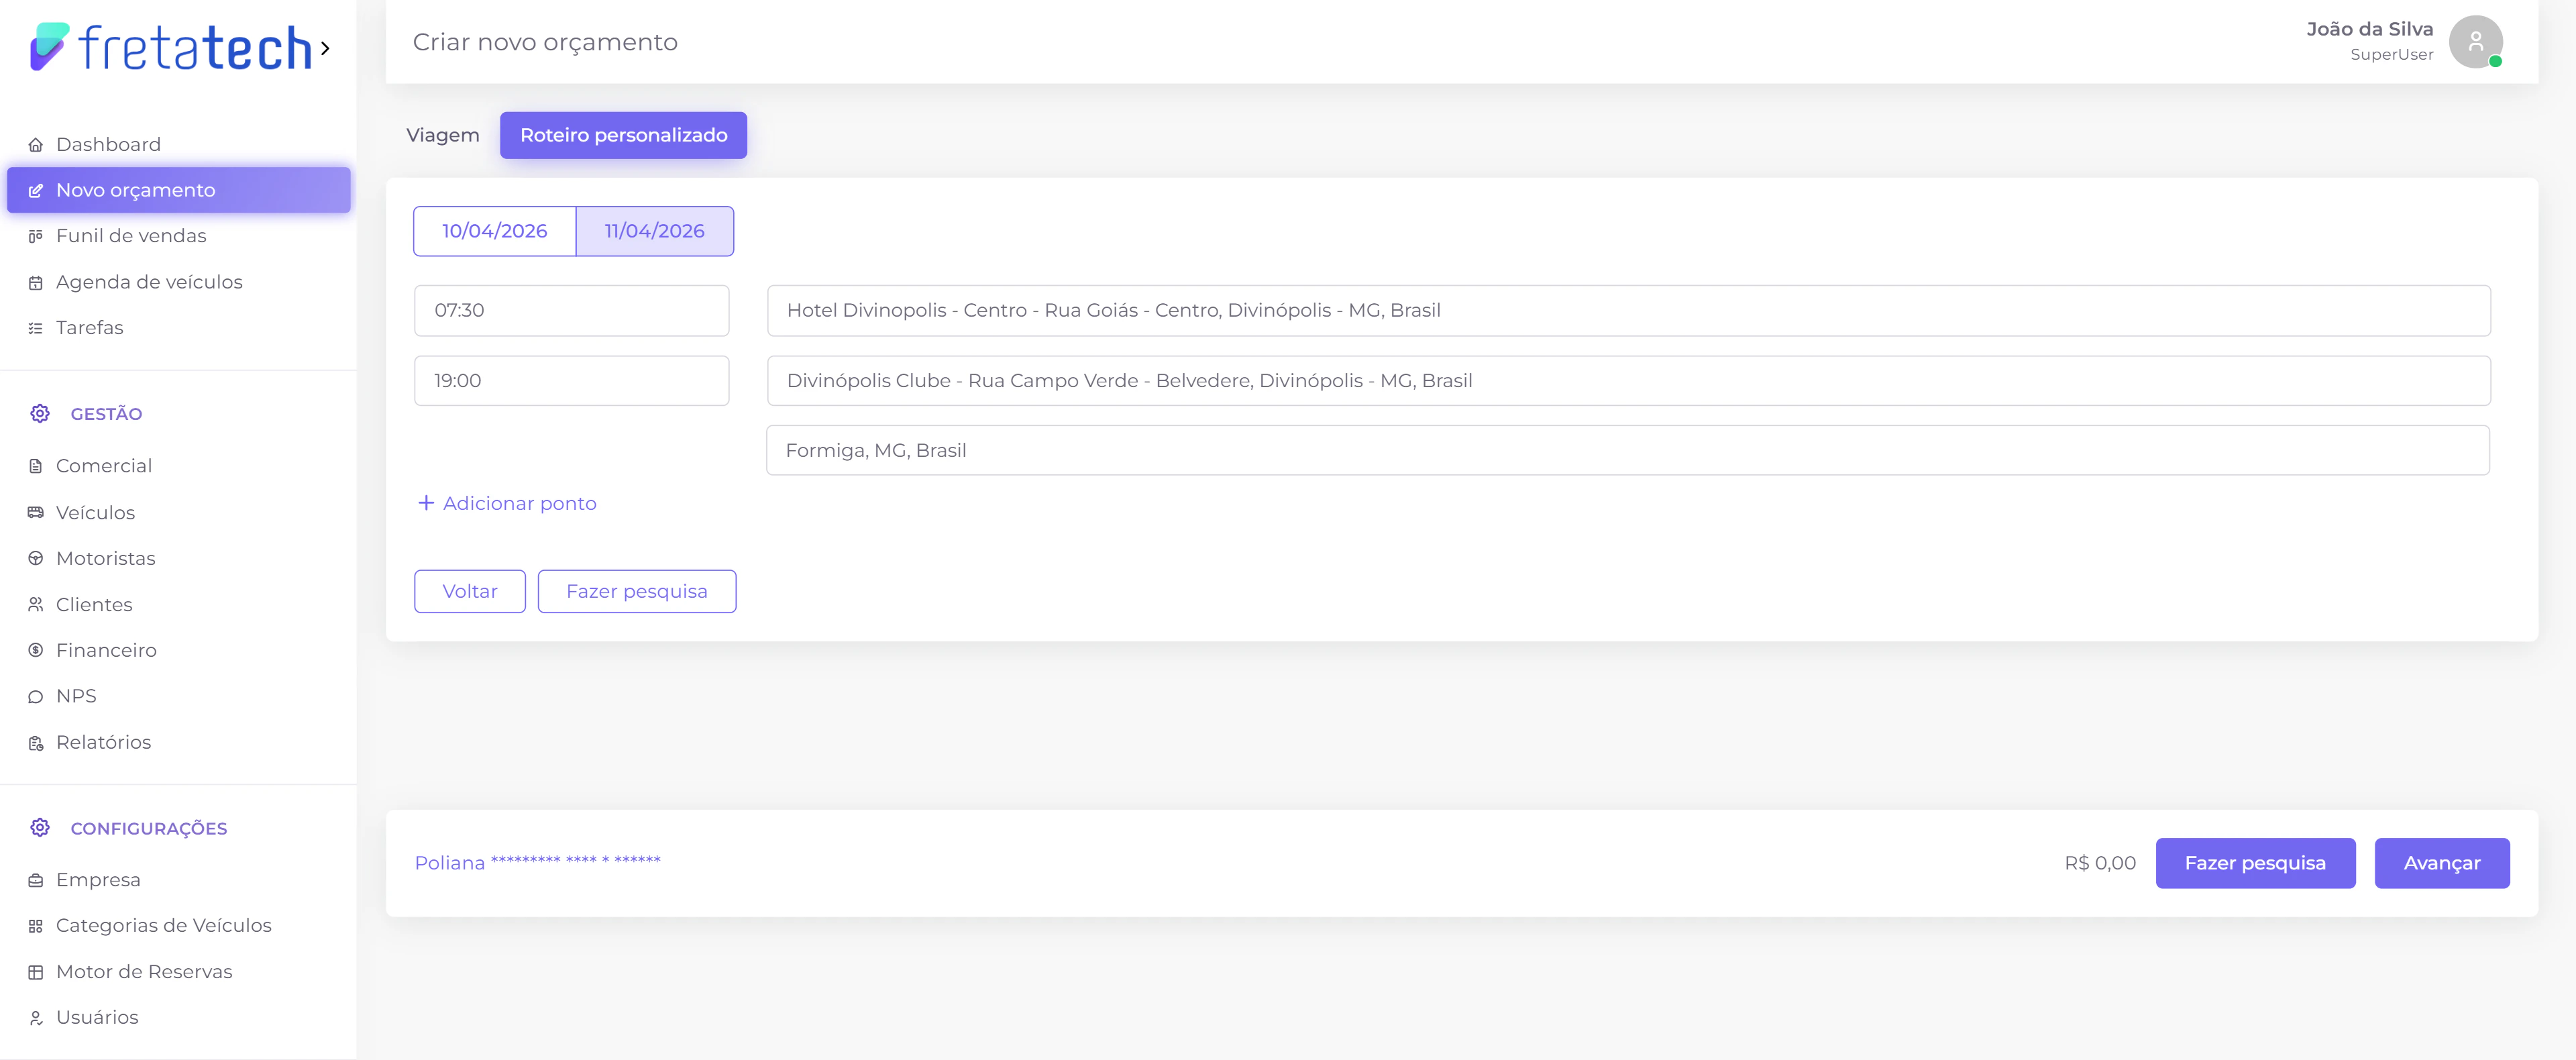
Task: Click the Avançar button
Action: (x=2441, y=863)
